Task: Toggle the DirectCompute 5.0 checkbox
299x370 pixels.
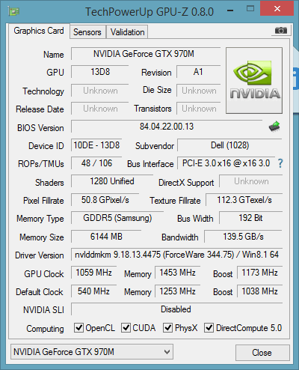Action: [x=209, y=327]
